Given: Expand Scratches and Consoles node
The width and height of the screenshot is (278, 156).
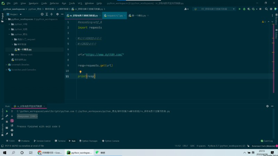Looking at the screenshot, I should coord(6,70).
